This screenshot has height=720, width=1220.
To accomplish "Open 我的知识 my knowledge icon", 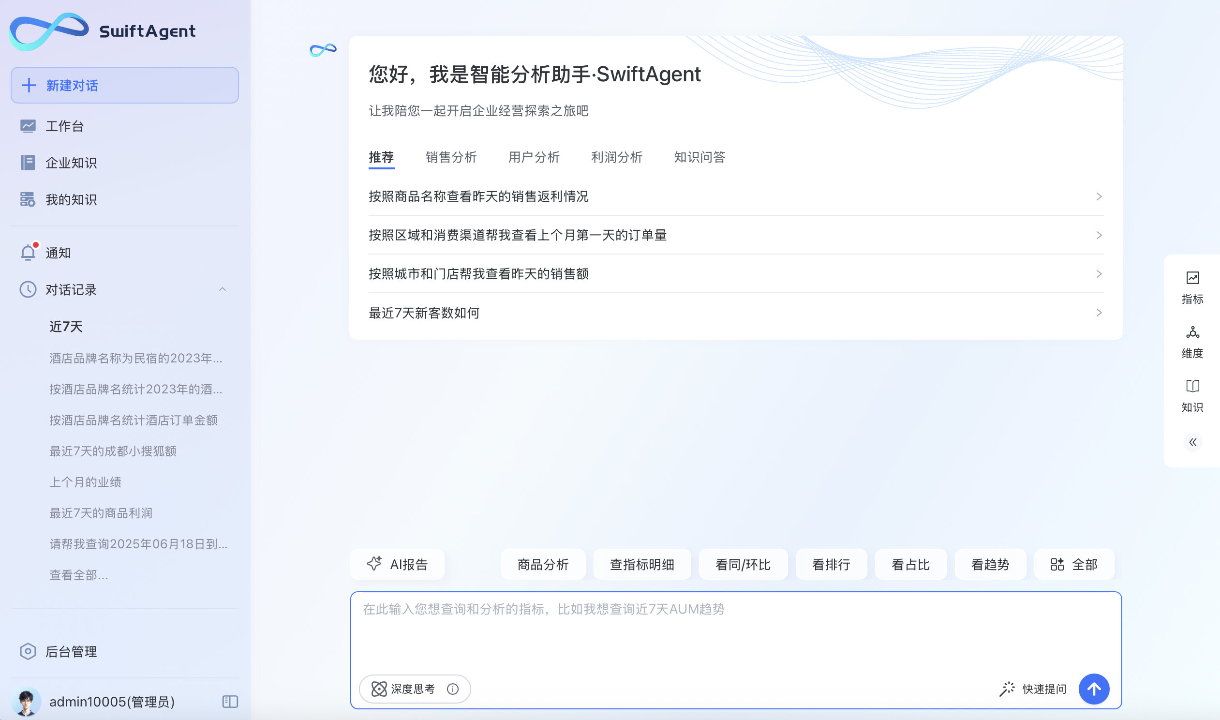I will pyautogui.click(x=28, y=199).
